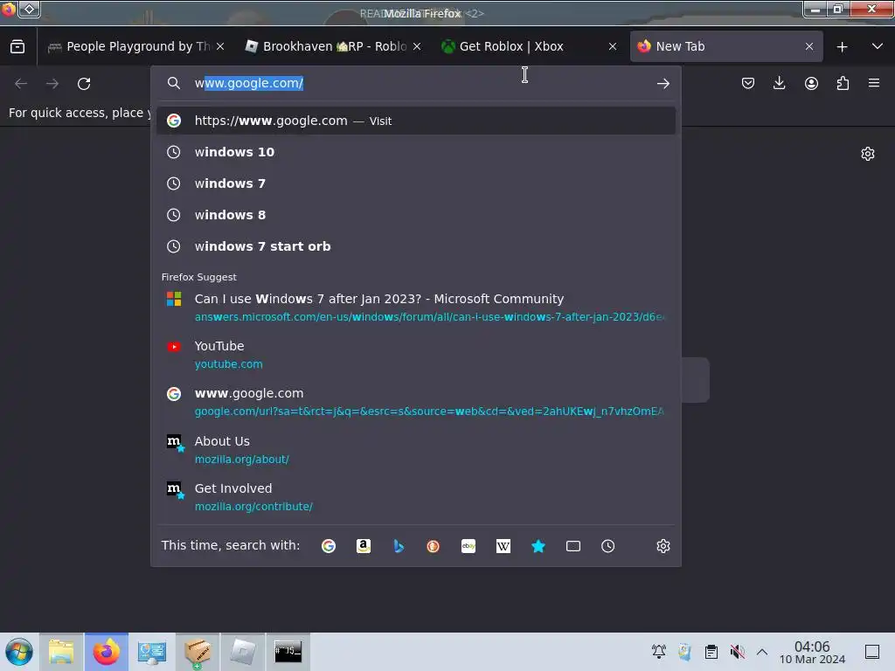
Task: Toggle muted volume in system tray
Action: pyautogui.click(x=738, y=652)
